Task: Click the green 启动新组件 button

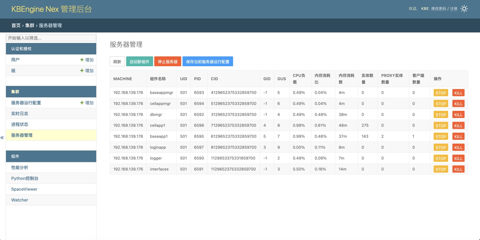Action: tap(139, 61)
